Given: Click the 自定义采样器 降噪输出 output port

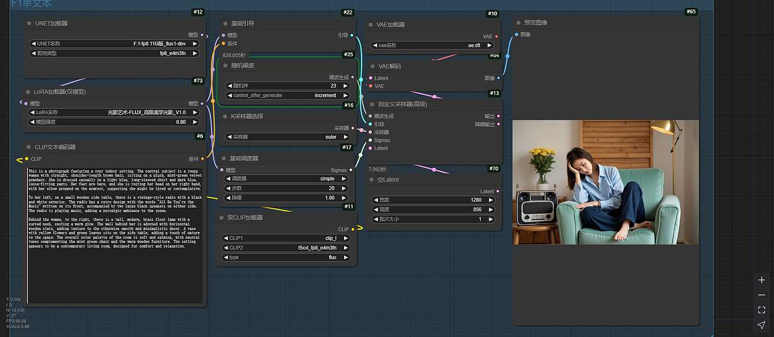Looking at the screenshot, I should 498,124.
